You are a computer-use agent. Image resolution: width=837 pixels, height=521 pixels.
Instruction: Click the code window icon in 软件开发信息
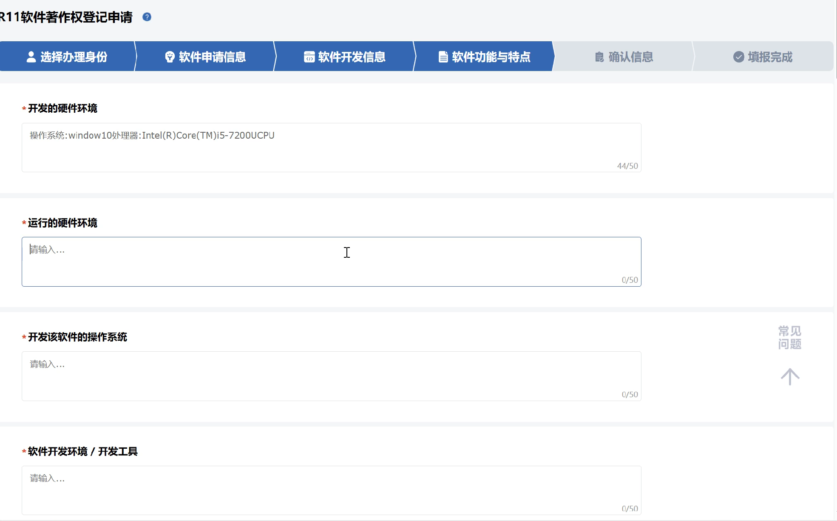309,57
